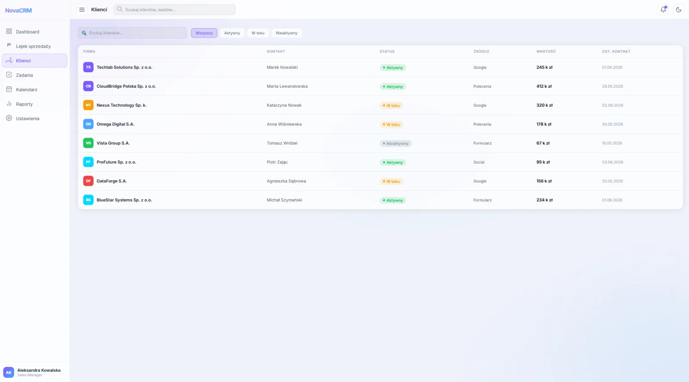Open Ustawienia settings item
The image size is (689, 382).
click(34, 118)
